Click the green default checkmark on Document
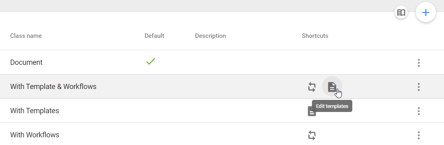 tap(151, 61)
